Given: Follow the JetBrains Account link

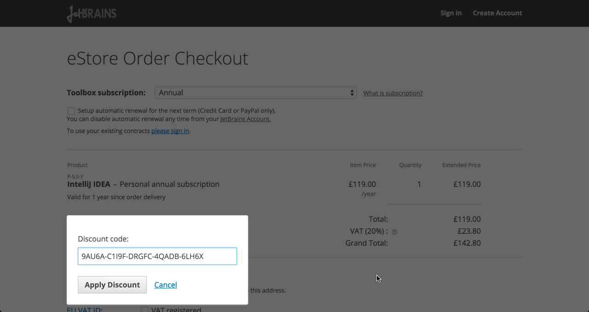Looking at the screenshot, I should (245, 119).
